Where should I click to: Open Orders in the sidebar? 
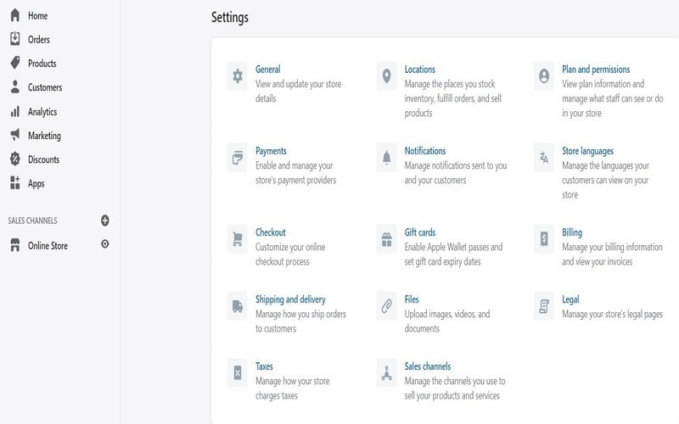(x=38, y=40)
